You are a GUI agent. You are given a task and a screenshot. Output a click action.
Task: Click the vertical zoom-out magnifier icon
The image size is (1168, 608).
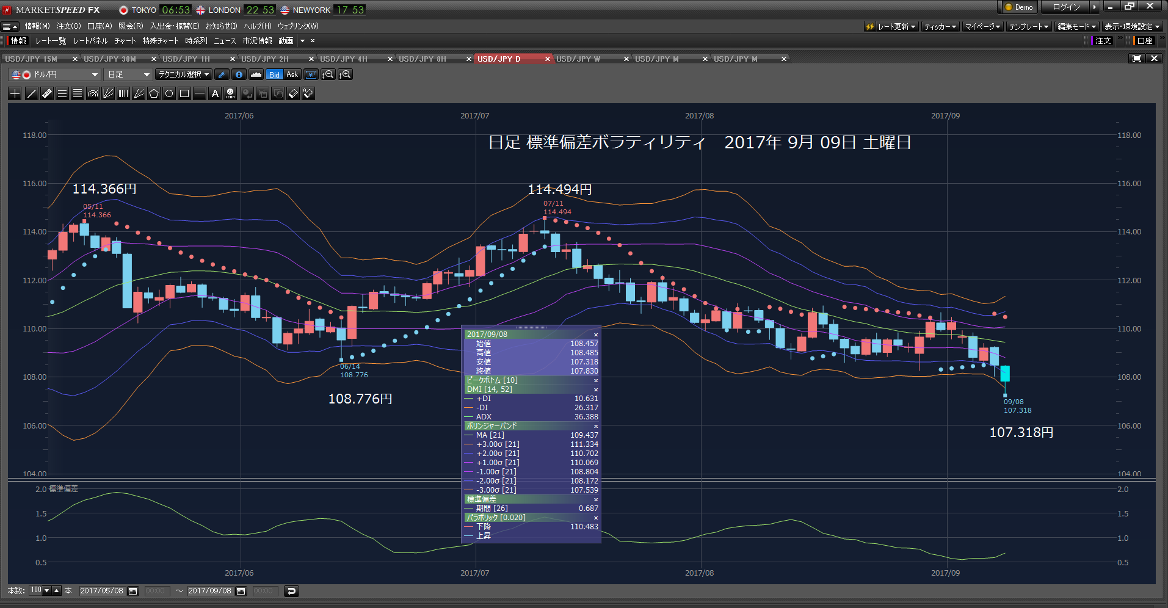(x=328, y=74)
